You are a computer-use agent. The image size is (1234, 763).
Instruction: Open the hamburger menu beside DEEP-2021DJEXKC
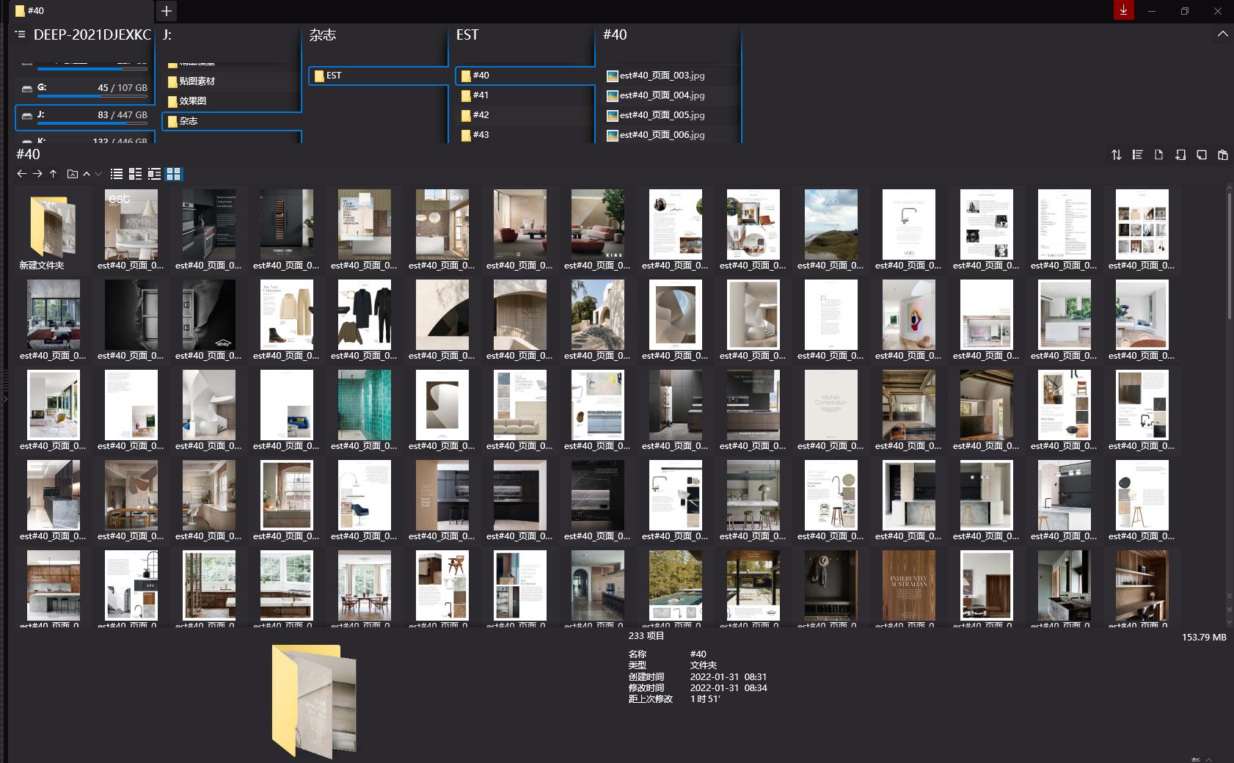[21, 34]
